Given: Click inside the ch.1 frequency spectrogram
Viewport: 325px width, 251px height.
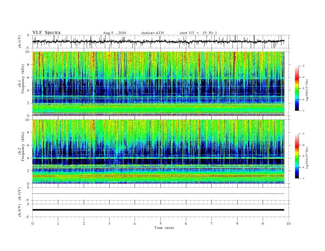Looking at the screenshot, I should [158, 84].
